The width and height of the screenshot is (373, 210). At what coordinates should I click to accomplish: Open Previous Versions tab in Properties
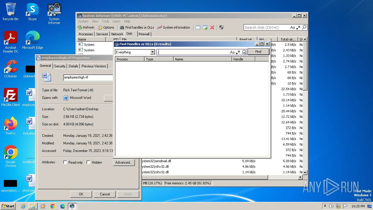tap(94, 66)
